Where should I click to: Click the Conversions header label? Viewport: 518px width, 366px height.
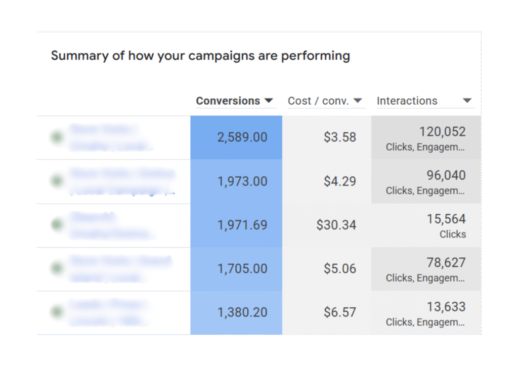pyautogui.click(x=228, y=101)
